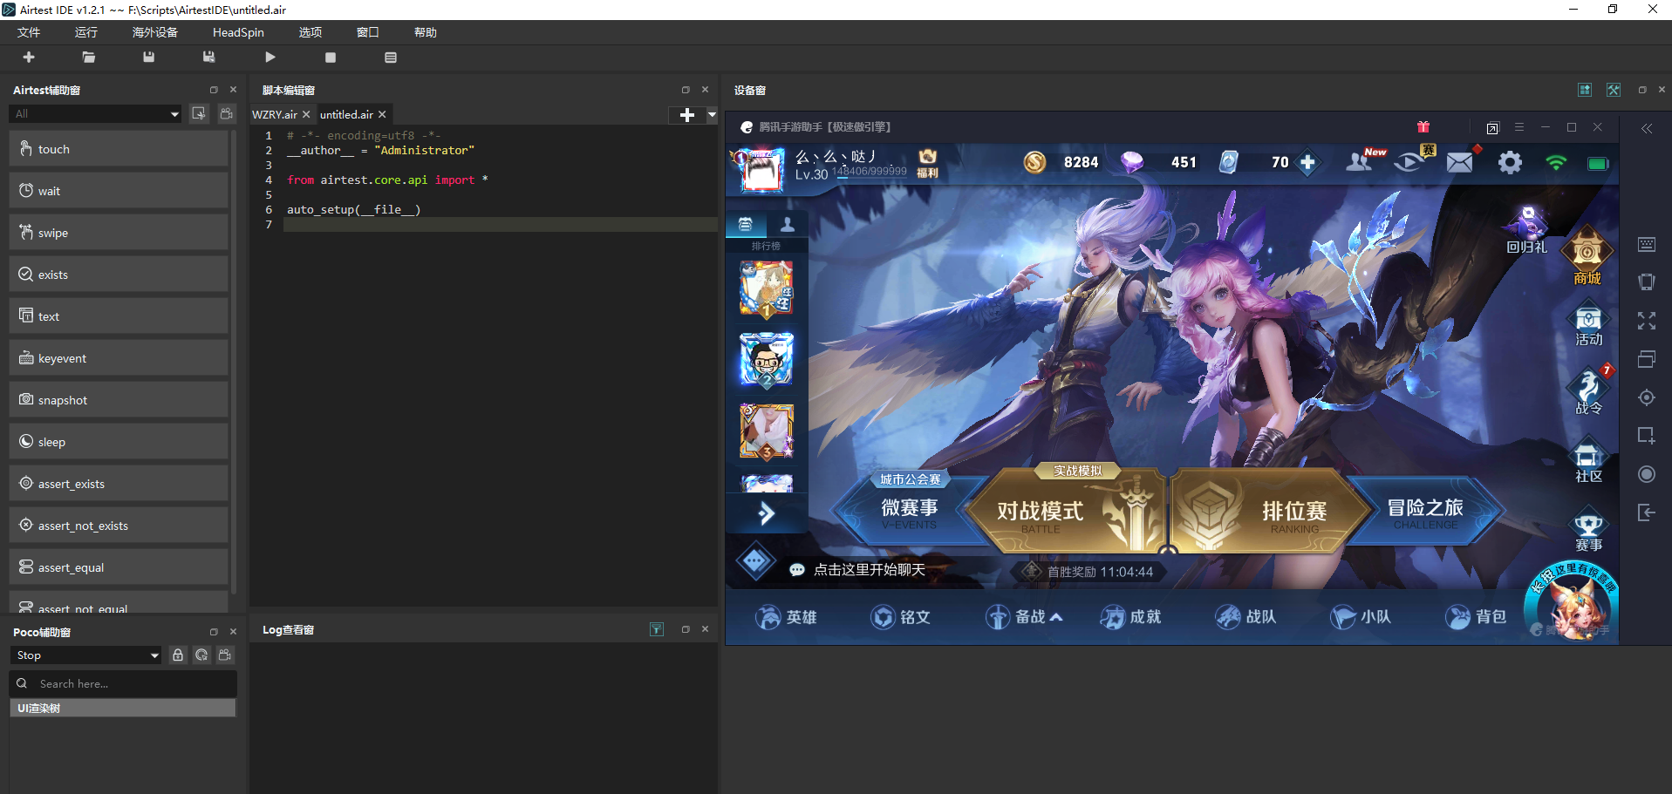Click the device window layout icon
The image size is (1672, 794).
pos(1585,90)
